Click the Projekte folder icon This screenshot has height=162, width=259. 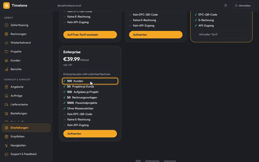click(6, 52)
